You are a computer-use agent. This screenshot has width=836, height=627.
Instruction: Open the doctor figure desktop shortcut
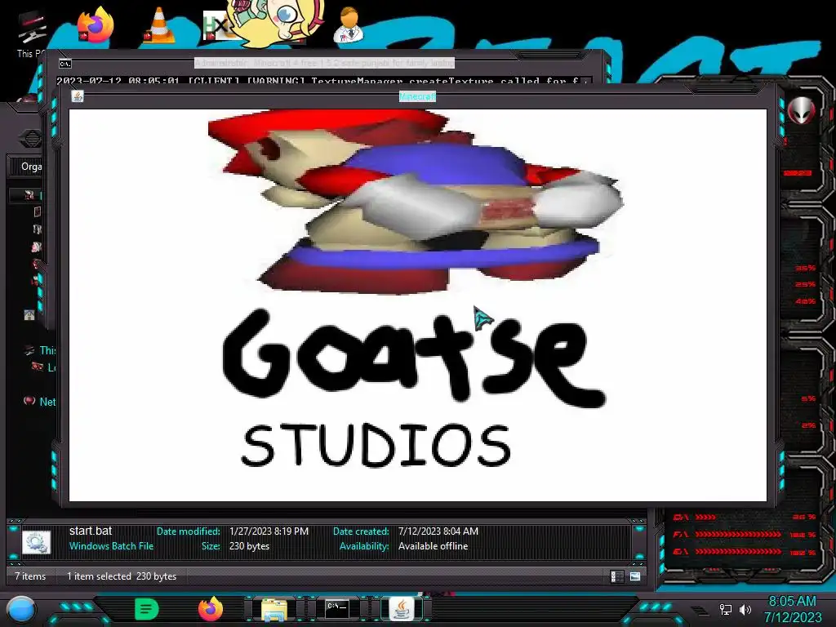[x=349, y=24]
